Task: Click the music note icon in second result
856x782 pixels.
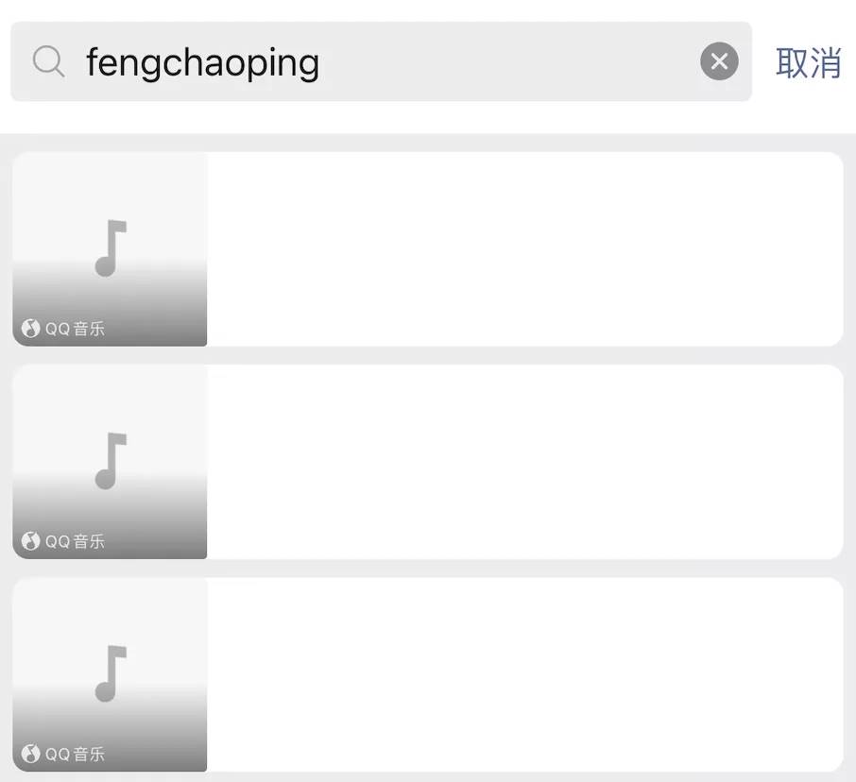Action: point(111,461)
